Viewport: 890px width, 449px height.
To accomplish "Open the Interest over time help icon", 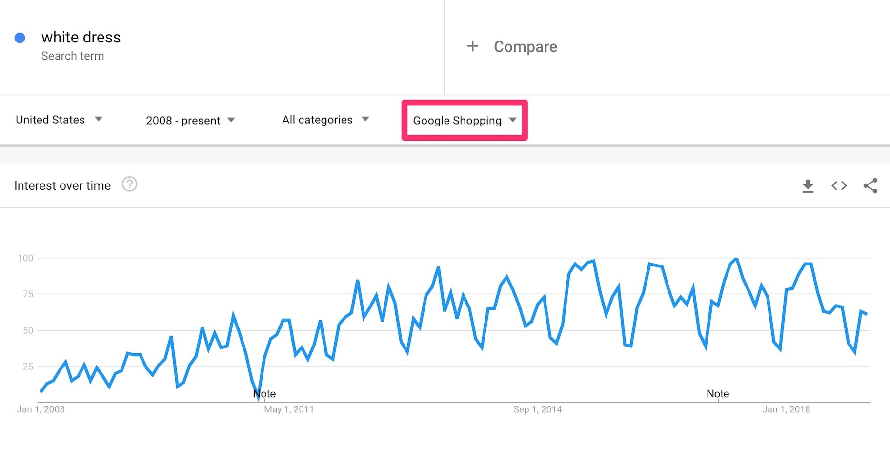I will click(x=129, y=184).
